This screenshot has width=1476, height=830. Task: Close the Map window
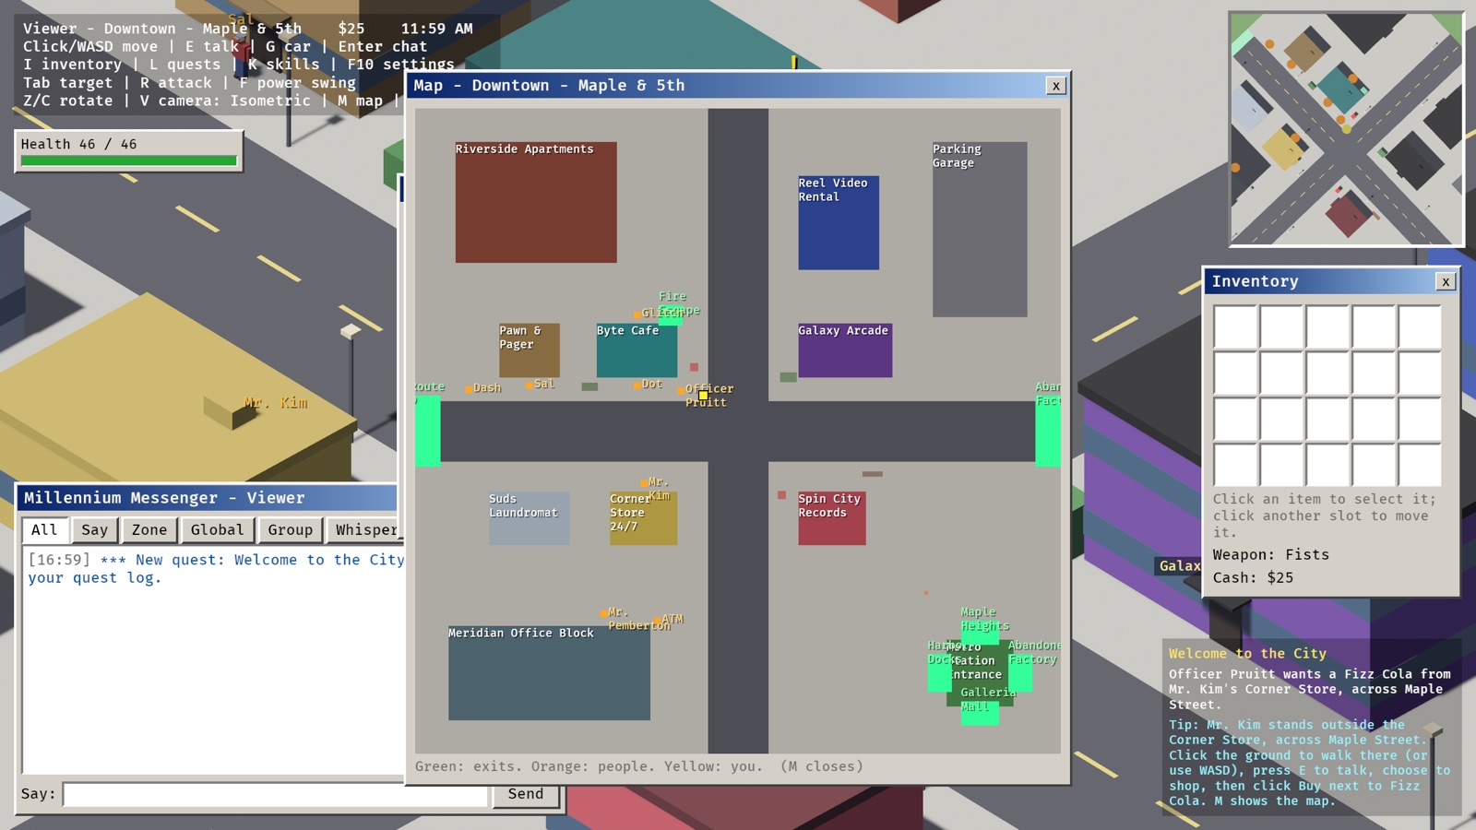point(1056,86)
